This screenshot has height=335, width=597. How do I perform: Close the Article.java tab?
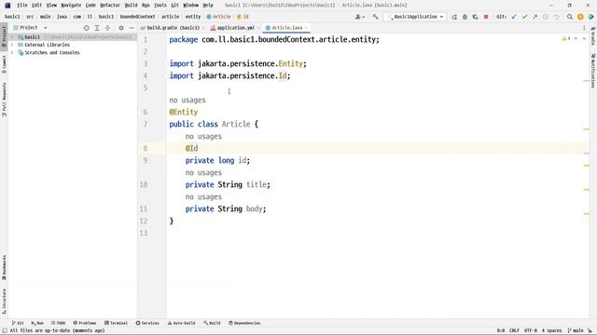click(x=306, y=28)
